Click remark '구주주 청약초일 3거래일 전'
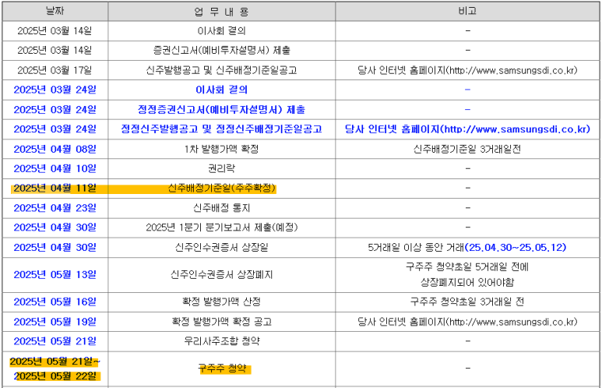 [x=467, y=302]
